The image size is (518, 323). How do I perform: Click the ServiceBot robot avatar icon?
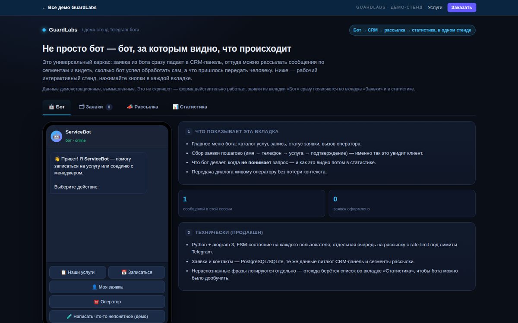(57, 136)
